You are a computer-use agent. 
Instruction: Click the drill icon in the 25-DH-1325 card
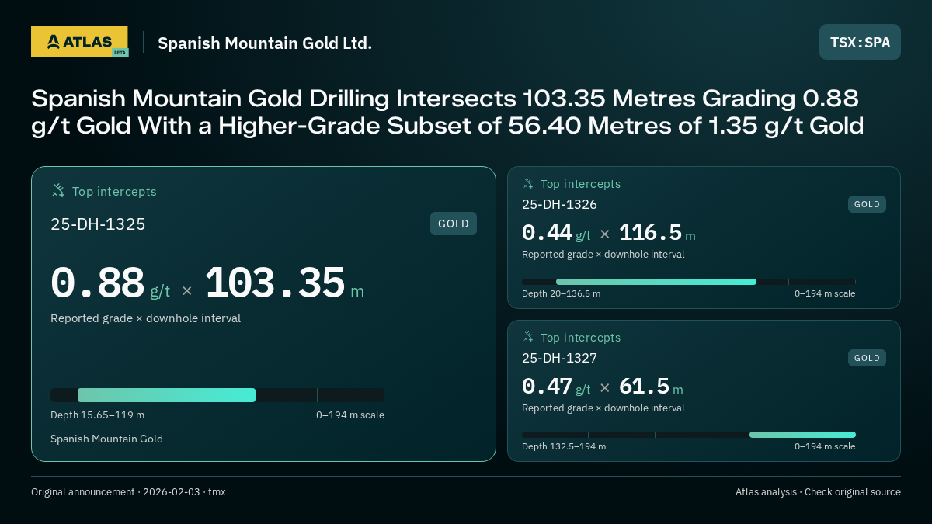58,190
